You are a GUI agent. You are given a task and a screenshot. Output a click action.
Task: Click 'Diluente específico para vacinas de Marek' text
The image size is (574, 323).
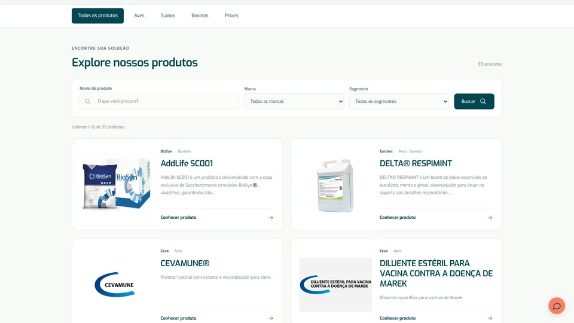(x=422, y=298)
